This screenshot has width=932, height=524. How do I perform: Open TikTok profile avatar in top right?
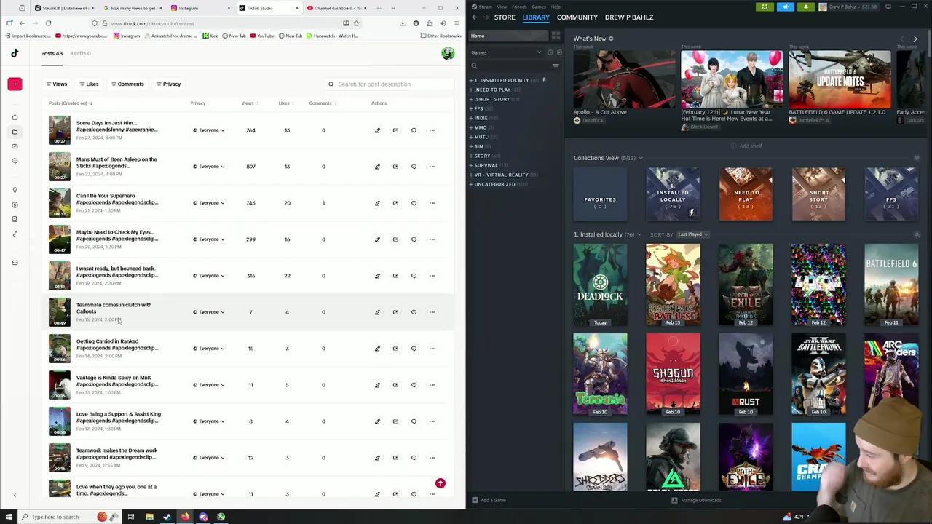click(x=448, y=53)
